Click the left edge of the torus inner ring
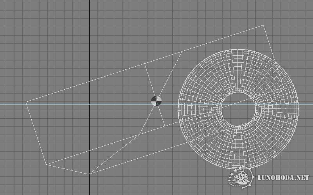Viewport: 313px width, 195px height. tap(221, 109)
